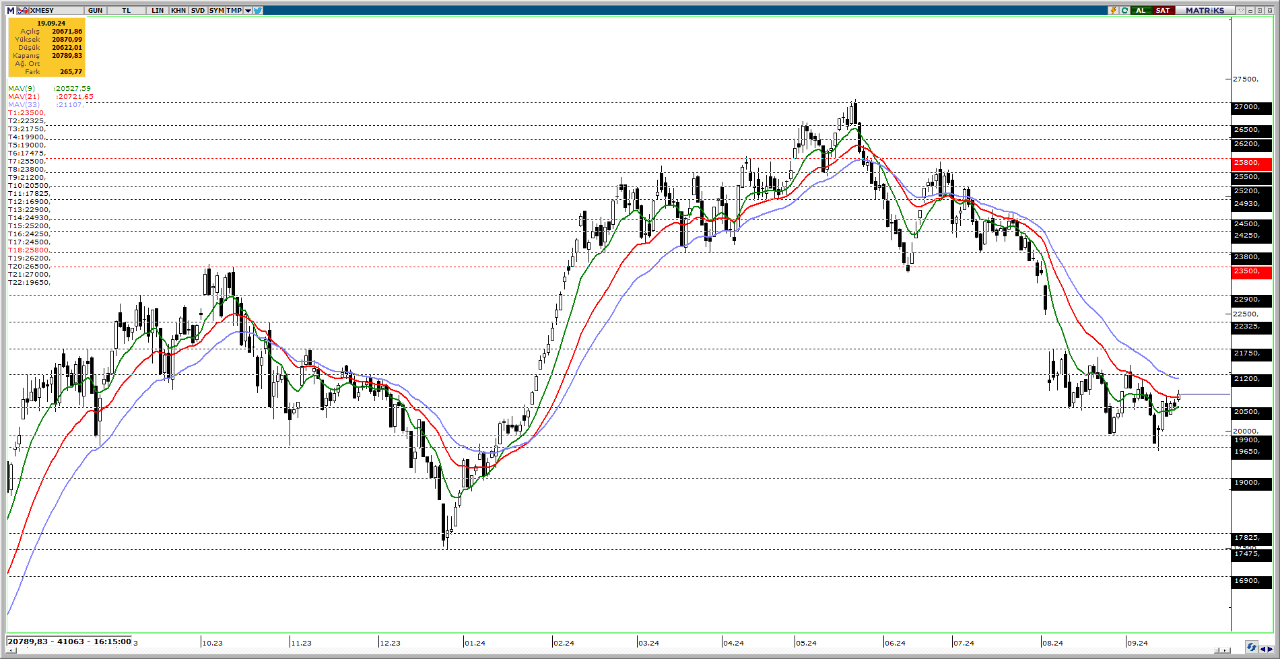
Task: Toggle the LIN scale button
Action: [158, 10]
